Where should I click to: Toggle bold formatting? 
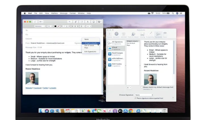[62, 26]
